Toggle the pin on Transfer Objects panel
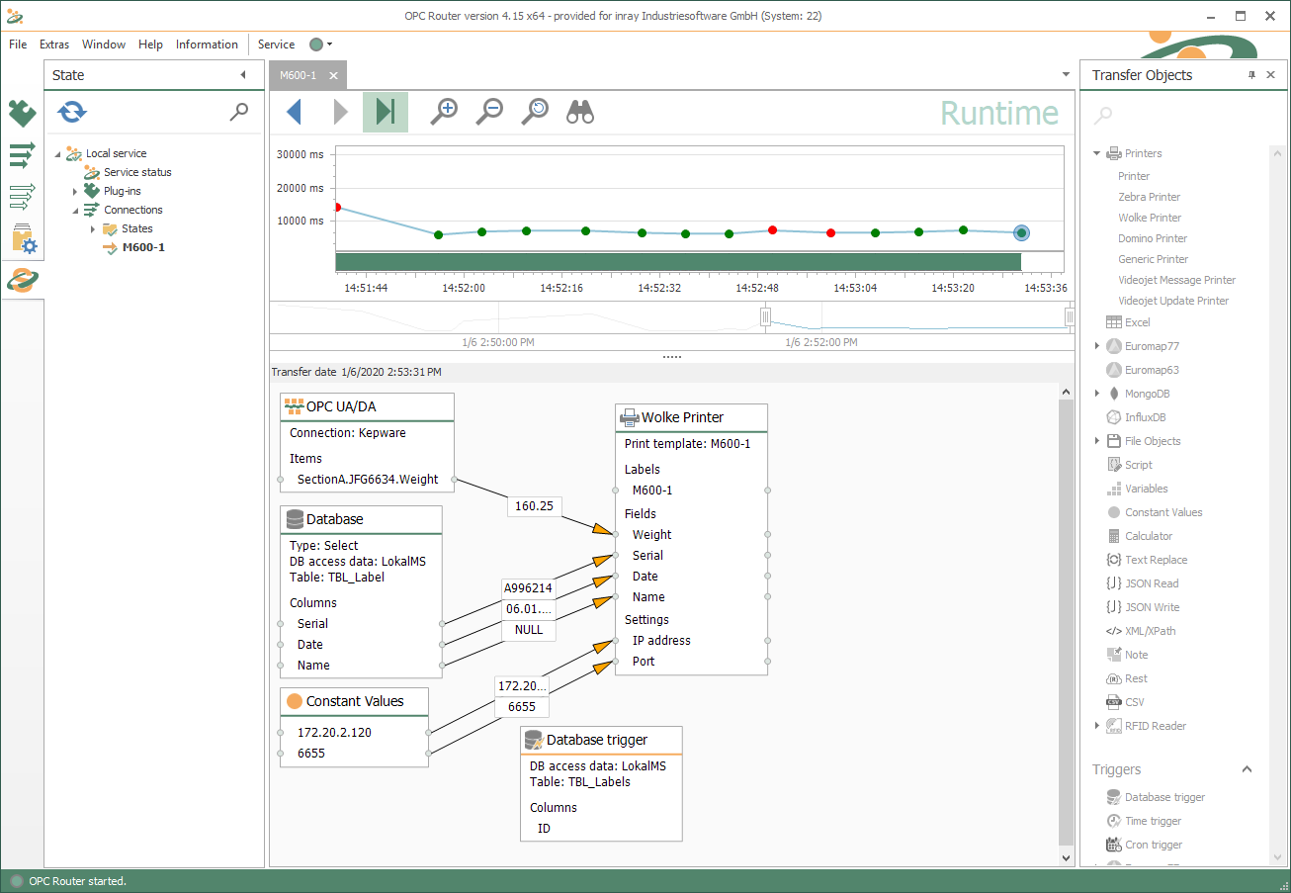1291x893 pixels. [1251, 75]
